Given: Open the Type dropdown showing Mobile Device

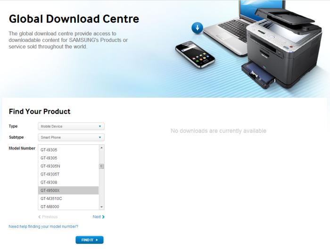Looking at the screenshot, I should [71, 126].
